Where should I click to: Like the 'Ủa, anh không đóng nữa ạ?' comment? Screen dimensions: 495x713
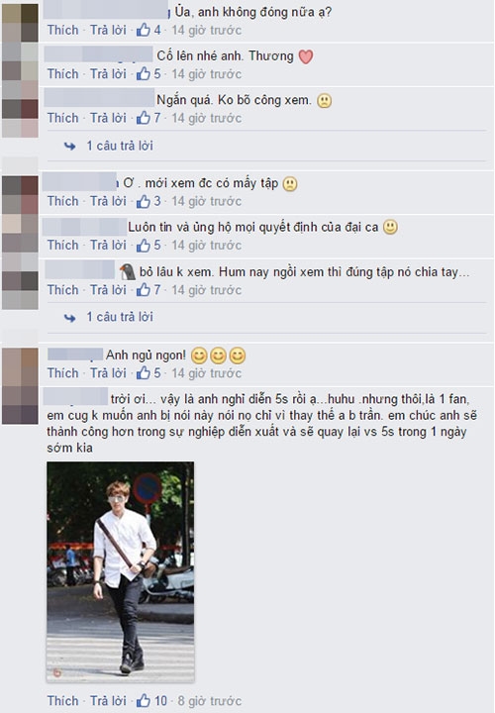[62, 30]
